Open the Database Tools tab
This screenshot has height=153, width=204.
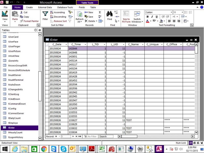[65, 7]
